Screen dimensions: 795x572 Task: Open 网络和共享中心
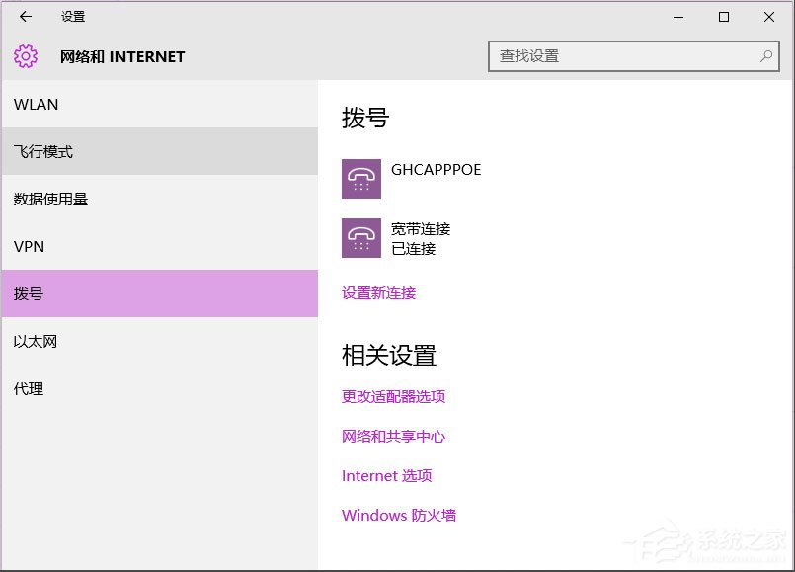(x=391, y=436)
